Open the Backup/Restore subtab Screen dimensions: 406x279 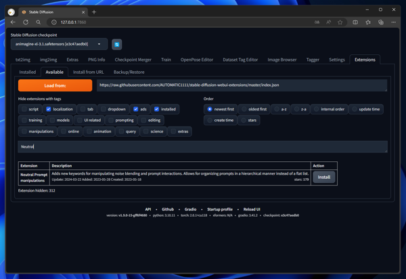129,72
